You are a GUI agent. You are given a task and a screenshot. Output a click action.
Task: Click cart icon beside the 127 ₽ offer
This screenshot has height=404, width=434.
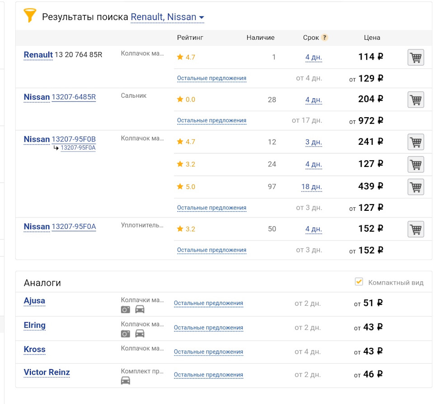[x=415, y=164]
